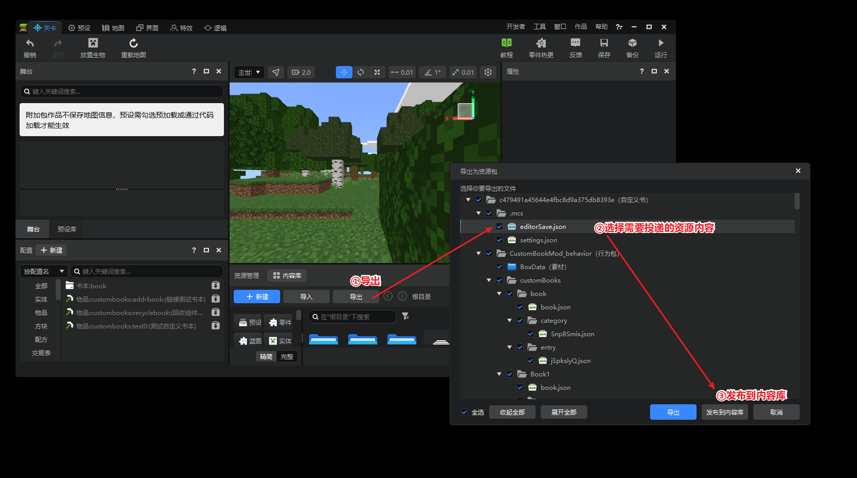Image resolution: width=857 pixels, height=478 pixels.
Task: Click the export dialog vertical scrollbar
Action: (x=797, y=201)
